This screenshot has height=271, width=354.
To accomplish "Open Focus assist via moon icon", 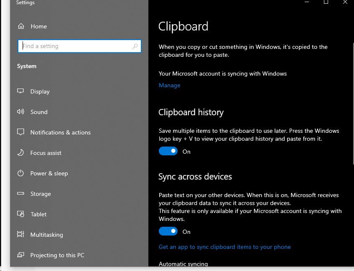I will [20, 152].
